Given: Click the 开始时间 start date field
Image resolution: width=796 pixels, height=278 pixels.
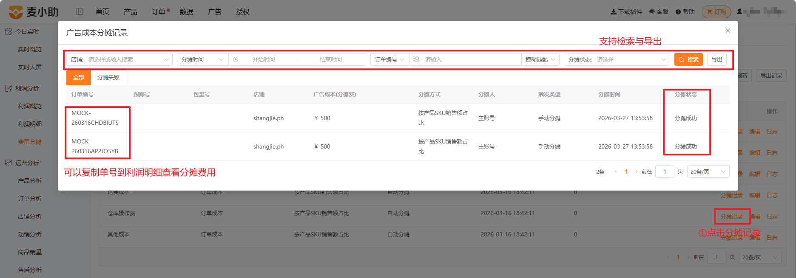Looking at the screenshot, I should pyautogui.click(x=264, y=59).
